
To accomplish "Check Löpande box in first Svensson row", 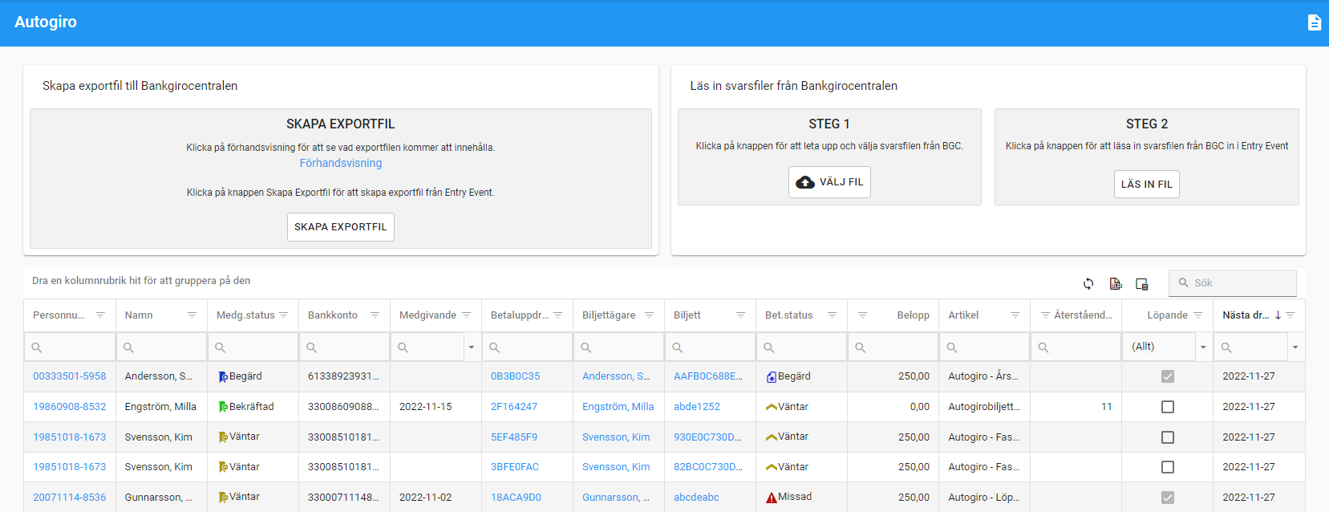I will [1167, 437].
